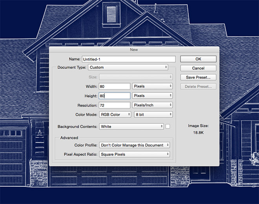
Task: Cancel the New document dialog
Action: (198, 68)
